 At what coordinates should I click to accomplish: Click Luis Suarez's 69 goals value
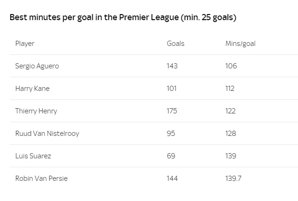point(171,156)
